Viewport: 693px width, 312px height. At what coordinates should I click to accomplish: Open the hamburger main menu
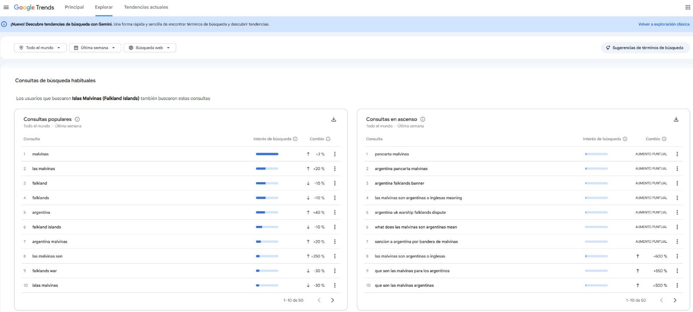(x=6, y=7)
